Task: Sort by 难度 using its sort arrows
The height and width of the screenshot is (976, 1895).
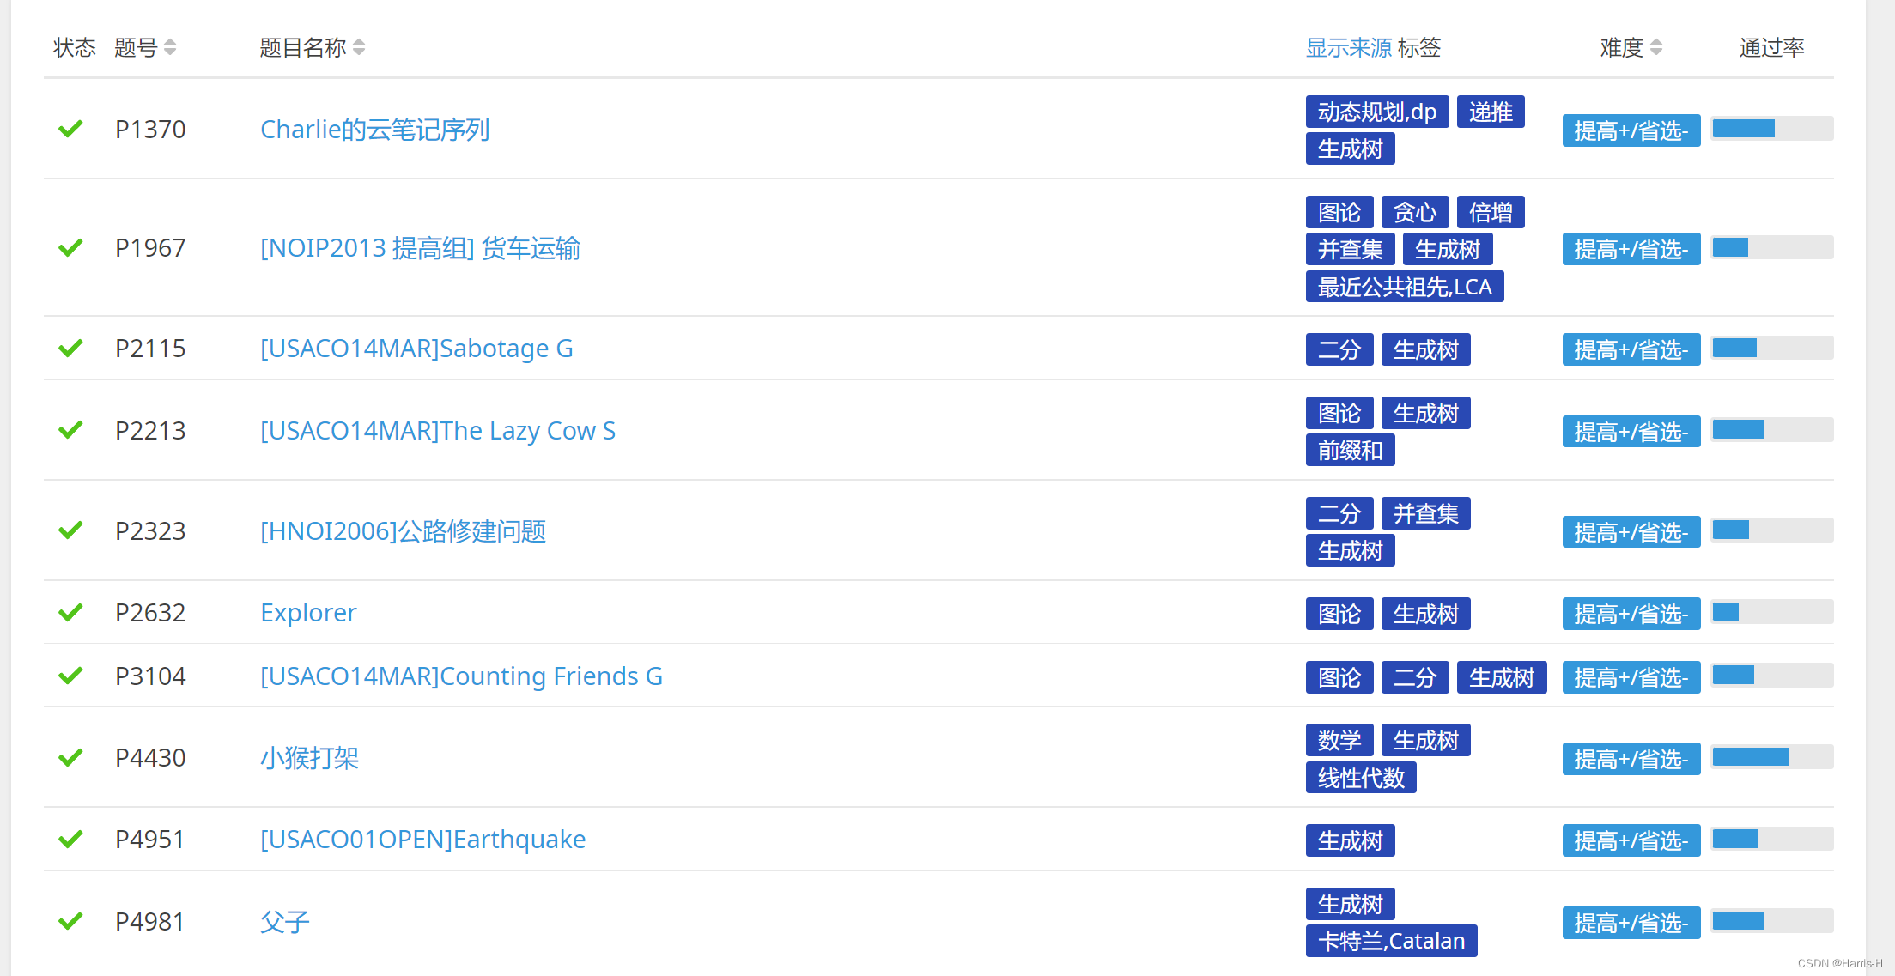Action: tap(1656, 47)
